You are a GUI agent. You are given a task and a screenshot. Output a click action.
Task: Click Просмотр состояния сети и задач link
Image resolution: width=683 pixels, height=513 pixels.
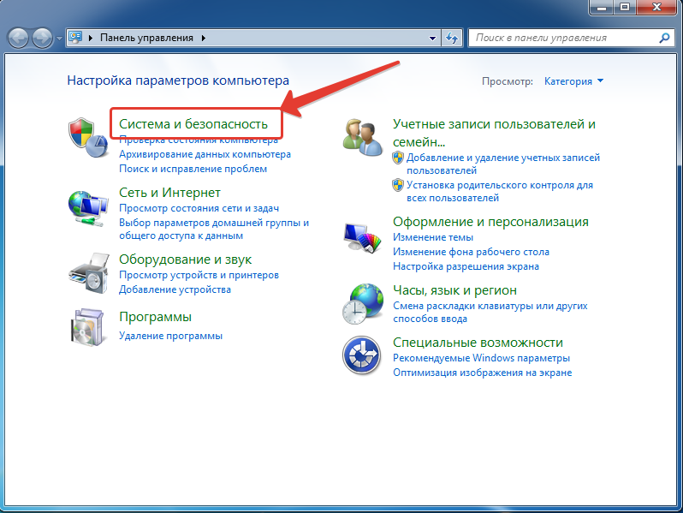click(x=199, y=208)
